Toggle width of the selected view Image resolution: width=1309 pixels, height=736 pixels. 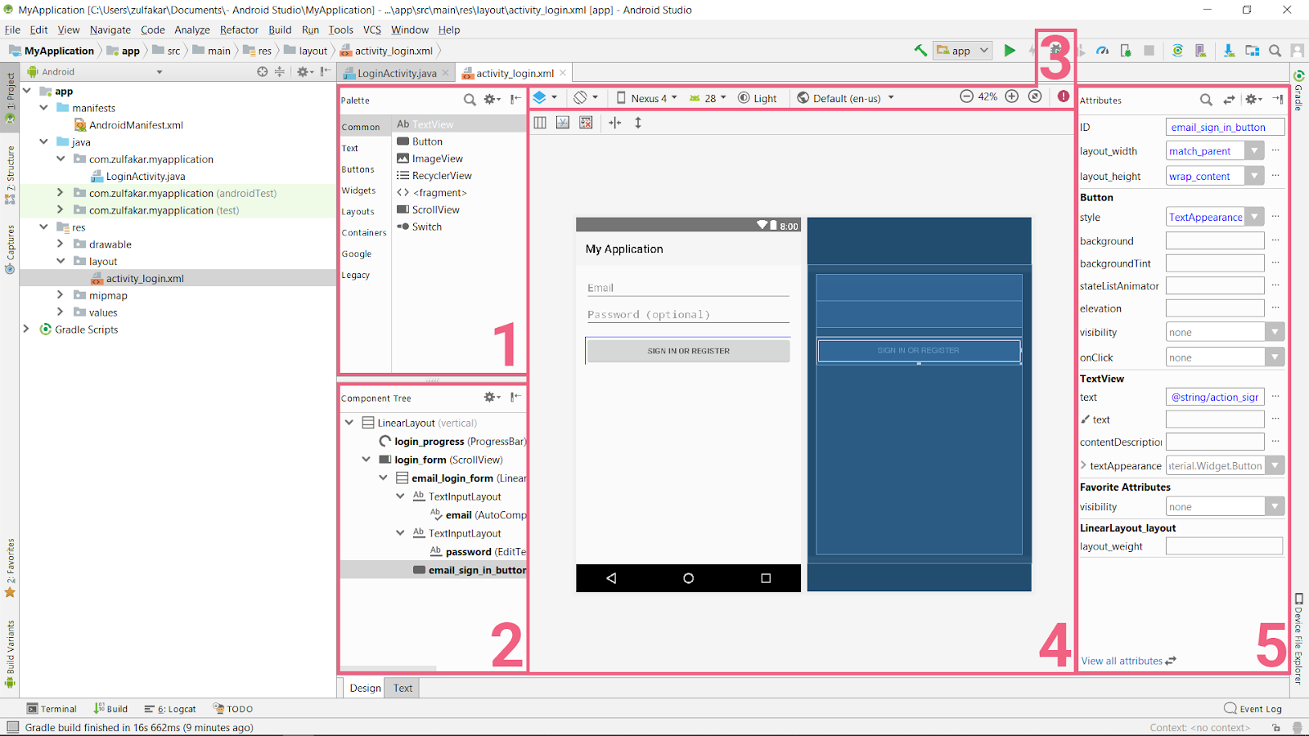coord(614,123)
